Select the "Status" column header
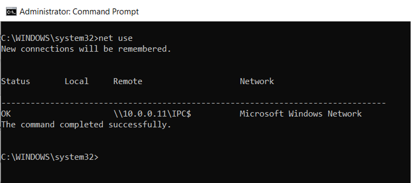The image size is (411, 183). [16, 81]
